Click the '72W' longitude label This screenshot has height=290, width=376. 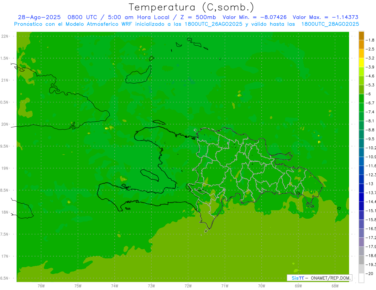188,286
